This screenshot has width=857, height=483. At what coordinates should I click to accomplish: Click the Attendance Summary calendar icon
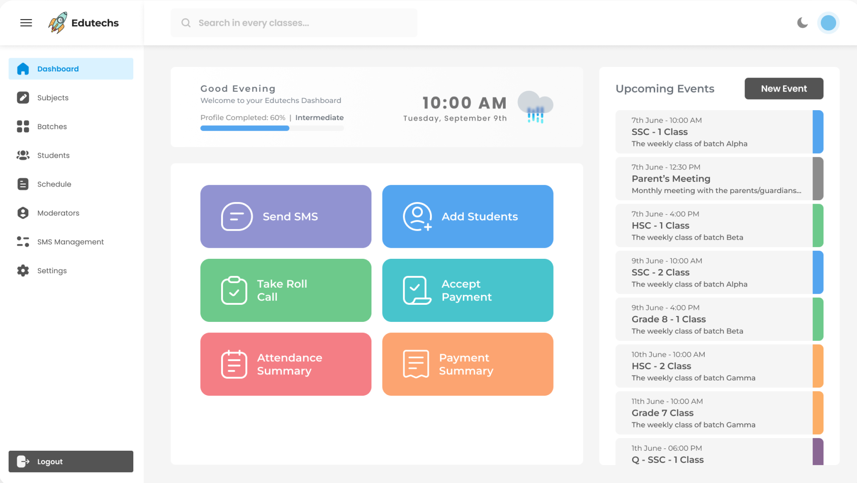(x=234, y=364)
